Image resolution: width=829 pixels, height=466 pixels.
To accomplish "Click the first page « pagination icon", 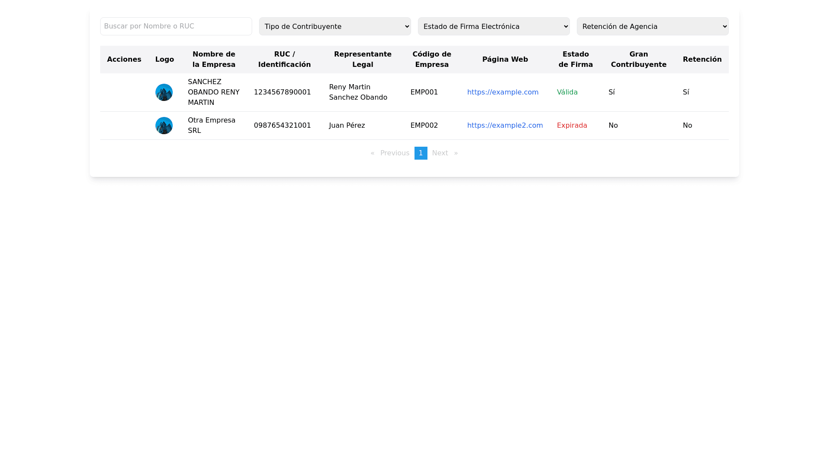I will point(373,153).
